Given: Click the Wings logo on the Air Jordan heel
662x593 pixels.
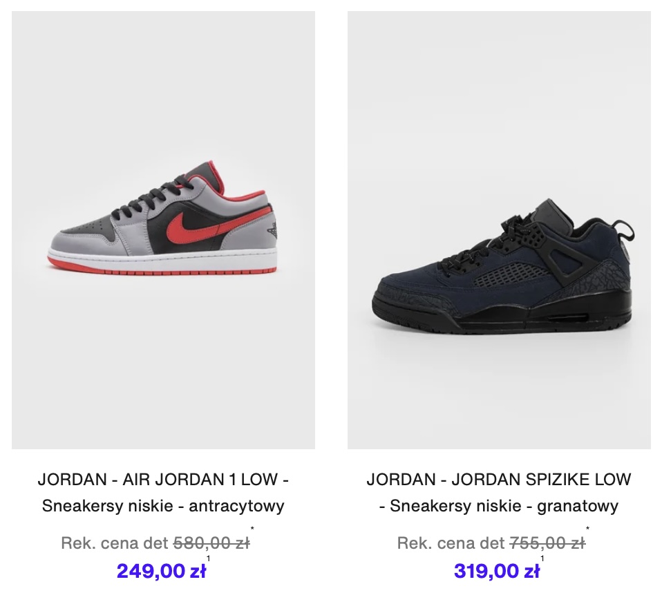Looking at the screenshot, I should [273, 229].
